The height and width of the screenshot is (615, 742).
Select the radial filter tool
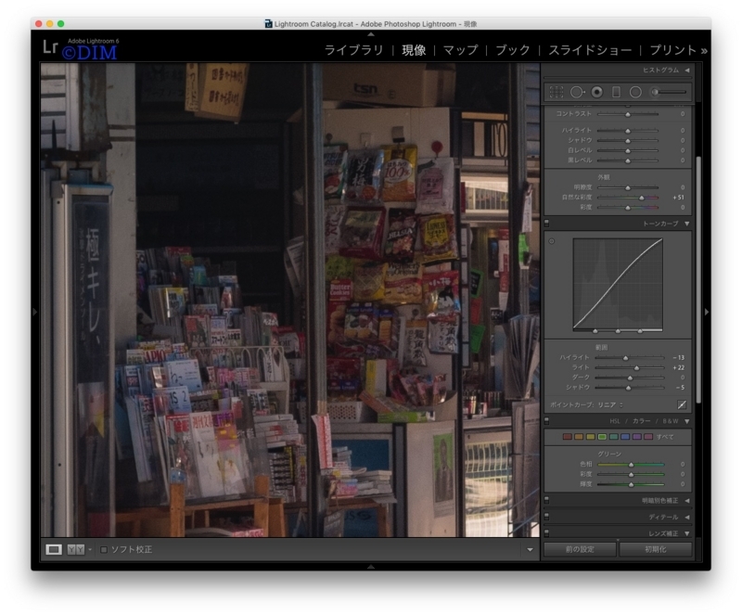click(x=635, y=92)
